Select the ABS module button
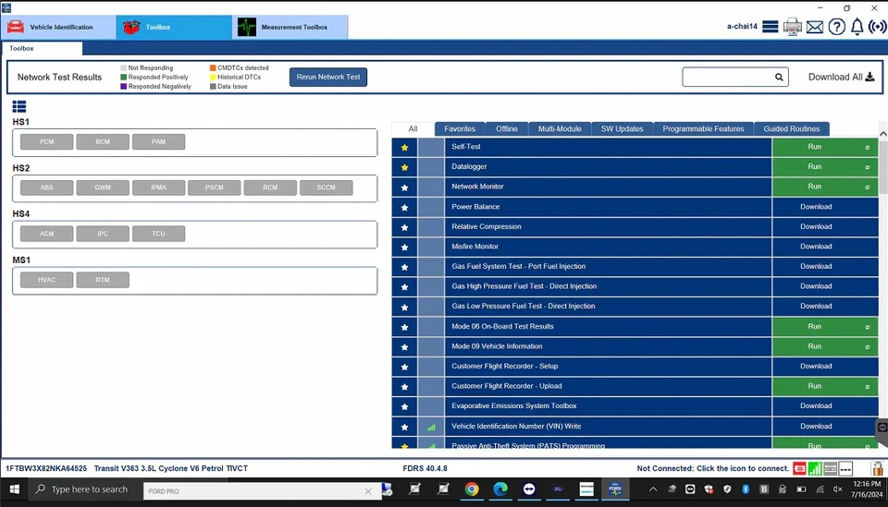 pos(46,187)
